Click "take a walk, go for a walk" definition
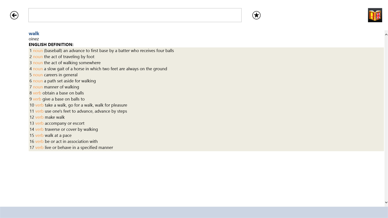 pos(86,105)
